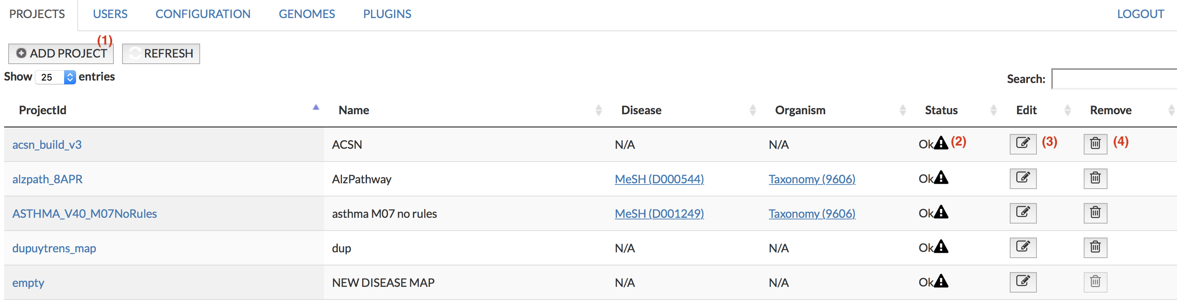This screenshot has width=1177, height=300.
Task: Open MeSH (D000544) disease link
Action: [x=659, y=179]
